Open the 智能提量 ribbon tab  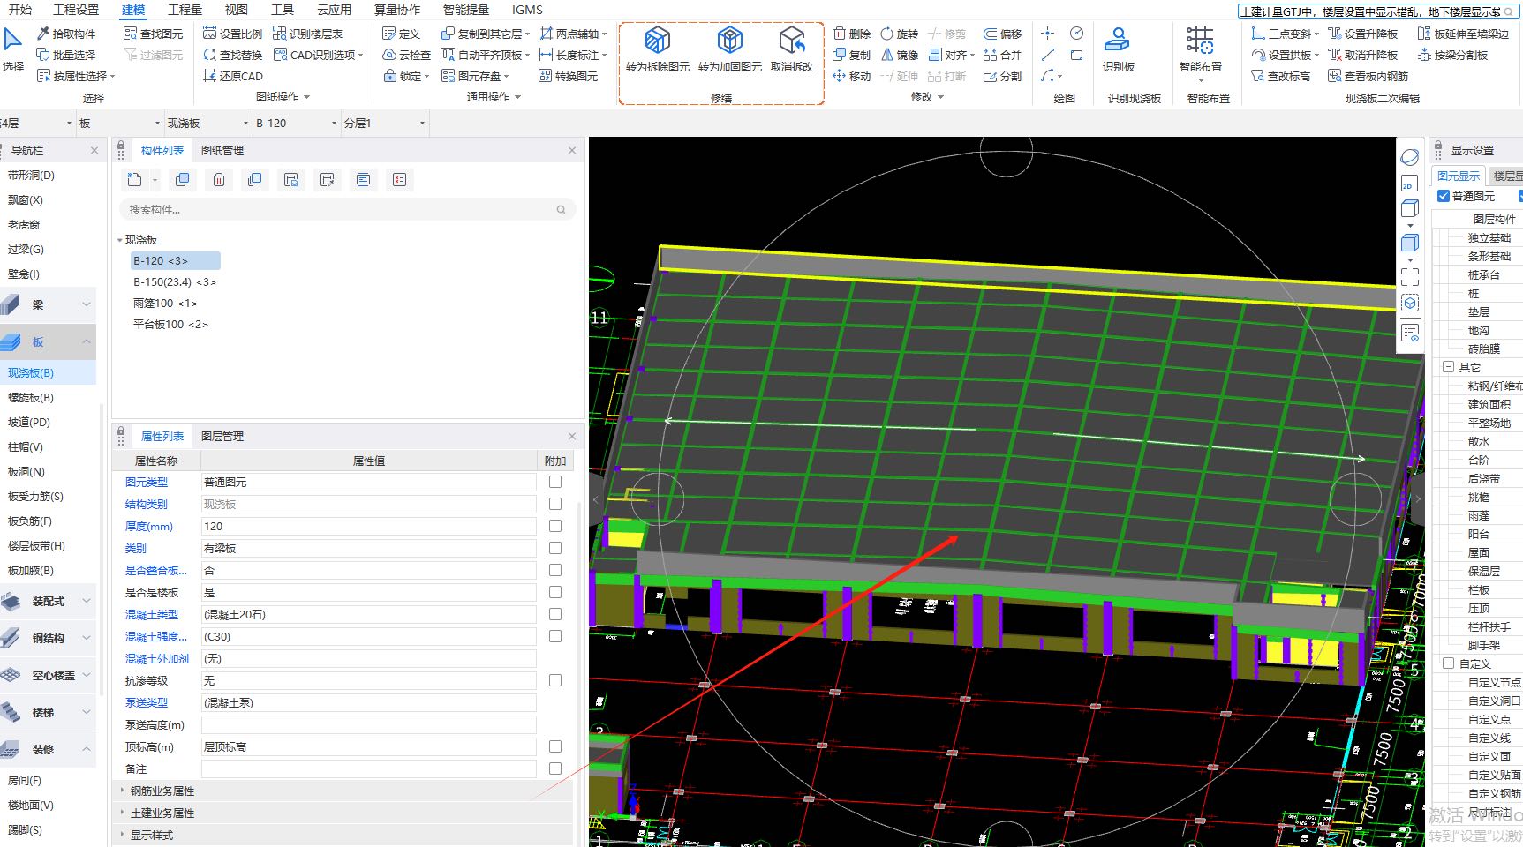pyautogui.click(x=465, y=10)
